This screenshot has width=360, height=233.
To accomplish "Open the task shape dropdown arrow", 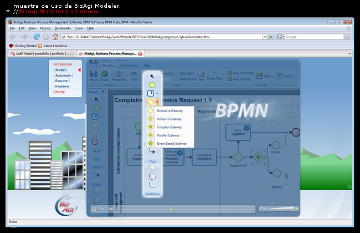I will point(158,94).
